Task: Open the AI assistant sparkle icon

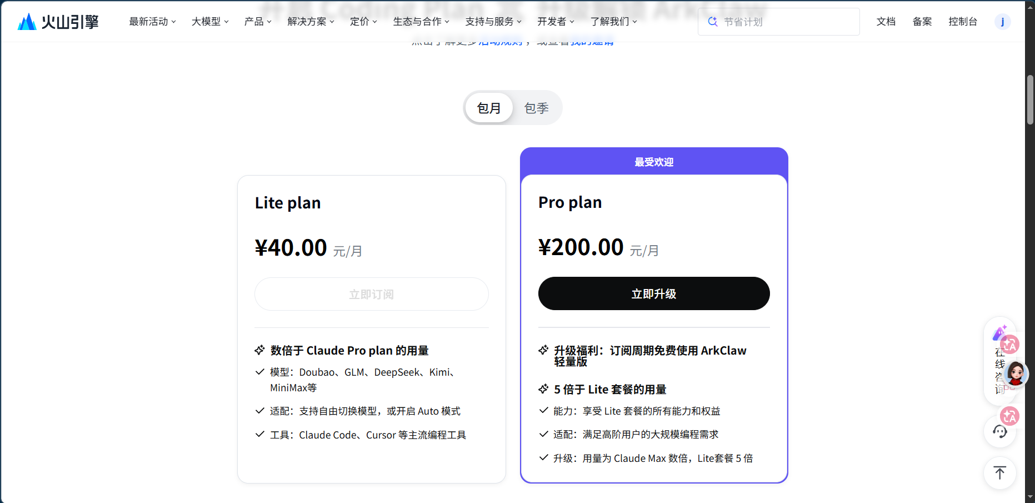Action: 1000,333
